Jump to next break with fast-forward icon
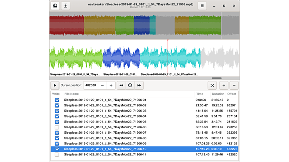Image resolution: width=289 pixels, height=162 pixels. [139, 85]
